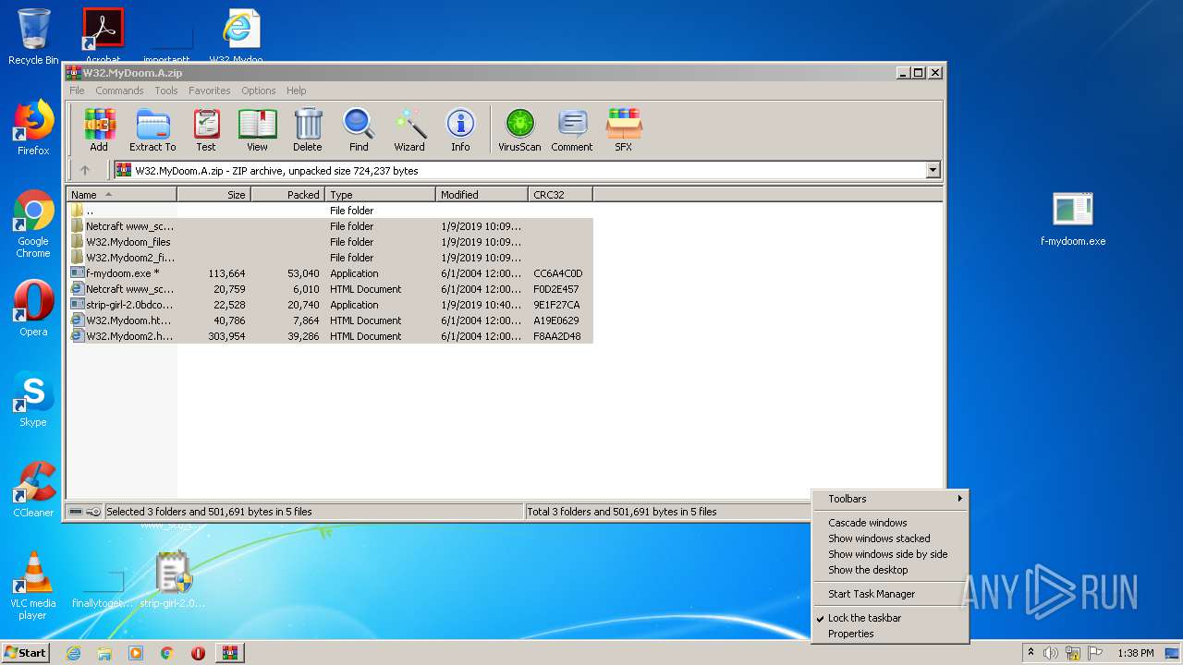
Task: Select the Firefox desktop shortcut
Action: pyautogui.click(x=33, y=127)
